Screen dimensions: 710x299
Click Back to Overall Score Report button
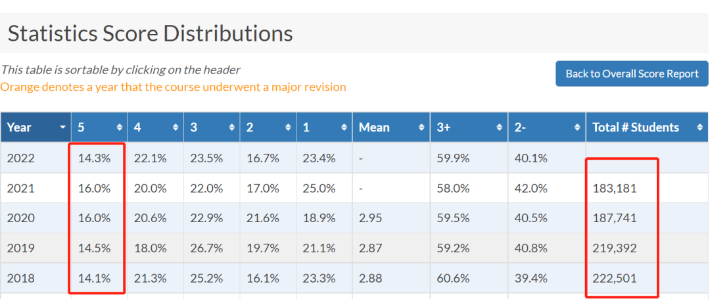(x=632, y=74)
